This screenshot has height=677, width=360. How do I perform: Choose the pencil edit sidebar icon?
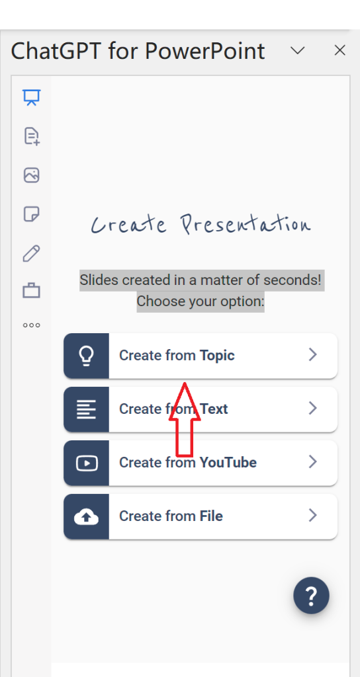tap(32, 253)
